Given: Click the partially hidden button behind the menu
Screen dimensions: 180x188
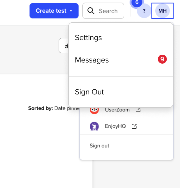Looking at the screenshot, I should pyautogui.click(x=64, y=46).
